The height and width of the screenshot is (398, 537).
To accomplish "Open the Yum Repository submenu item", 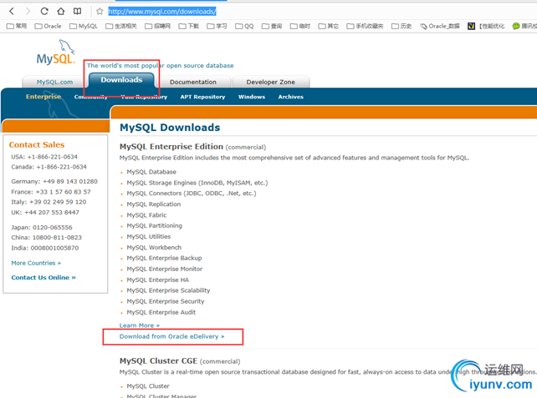I will (x=144, y=97).
